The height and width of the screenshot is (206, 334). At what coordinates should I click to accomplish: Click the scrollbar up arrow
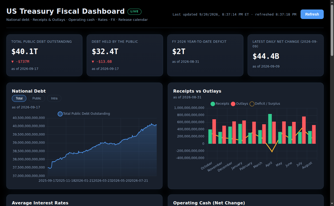[x=332, y=2]
